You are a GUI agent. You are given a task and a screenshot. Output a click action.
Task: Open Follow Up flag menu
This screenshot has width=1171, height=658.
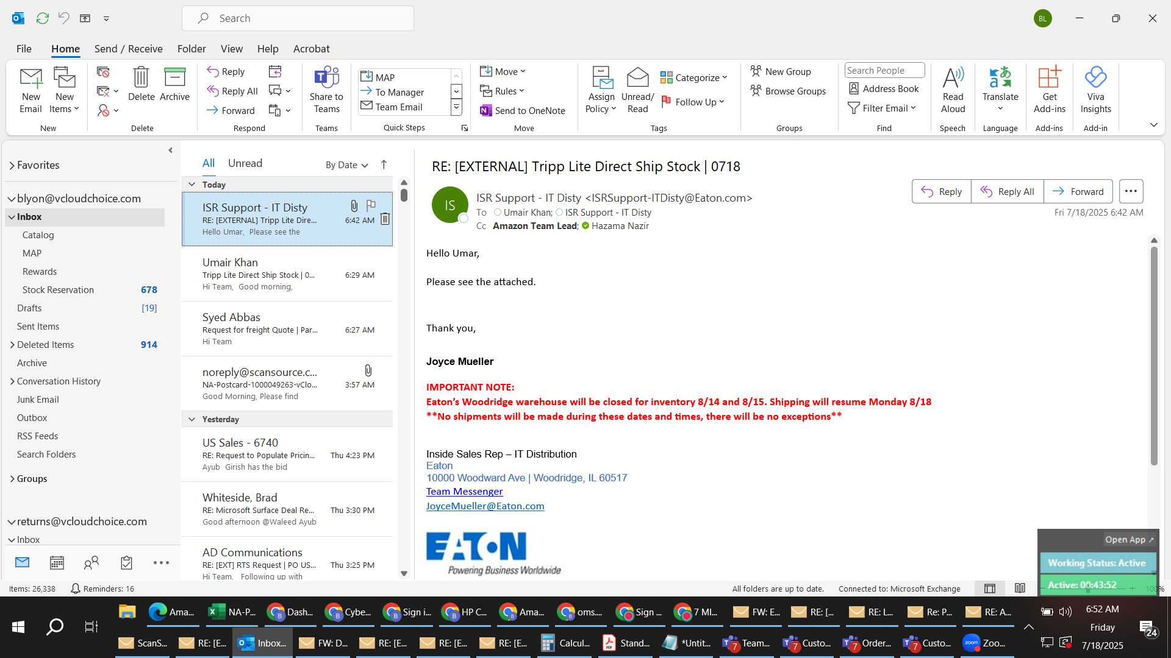692,102
